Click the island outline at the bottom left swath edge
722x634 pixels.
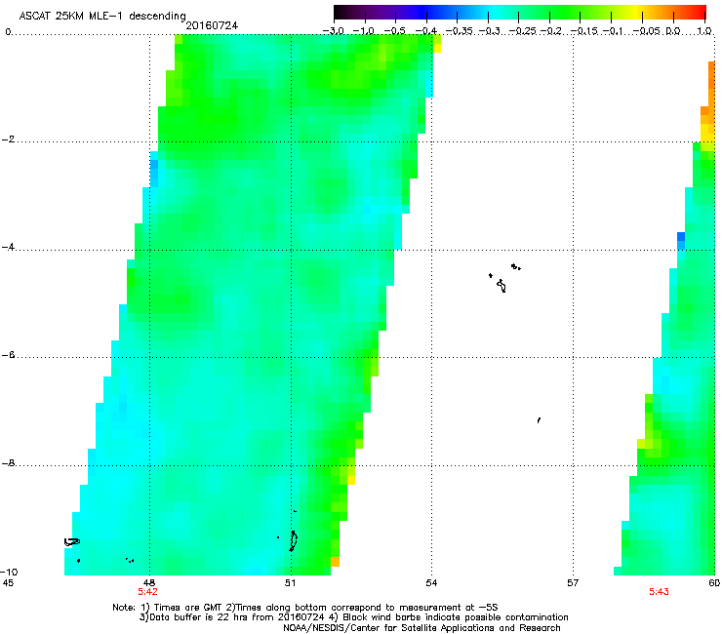coord(72,542)
